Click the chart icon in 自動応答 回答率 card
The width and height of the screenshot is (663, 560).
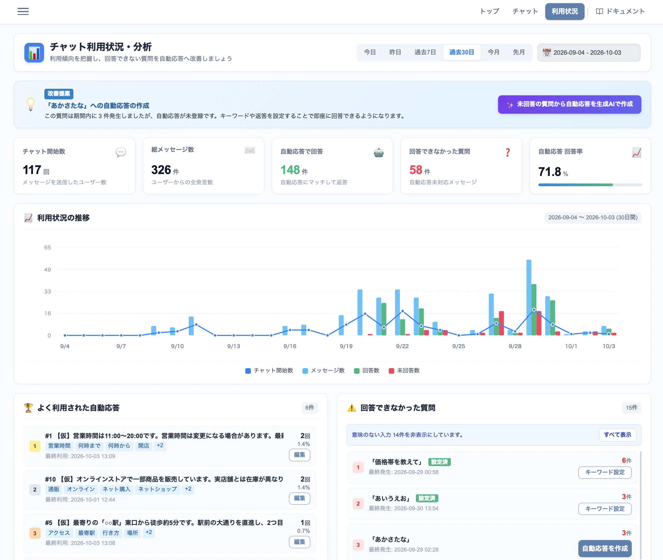(x=636, y=152)
